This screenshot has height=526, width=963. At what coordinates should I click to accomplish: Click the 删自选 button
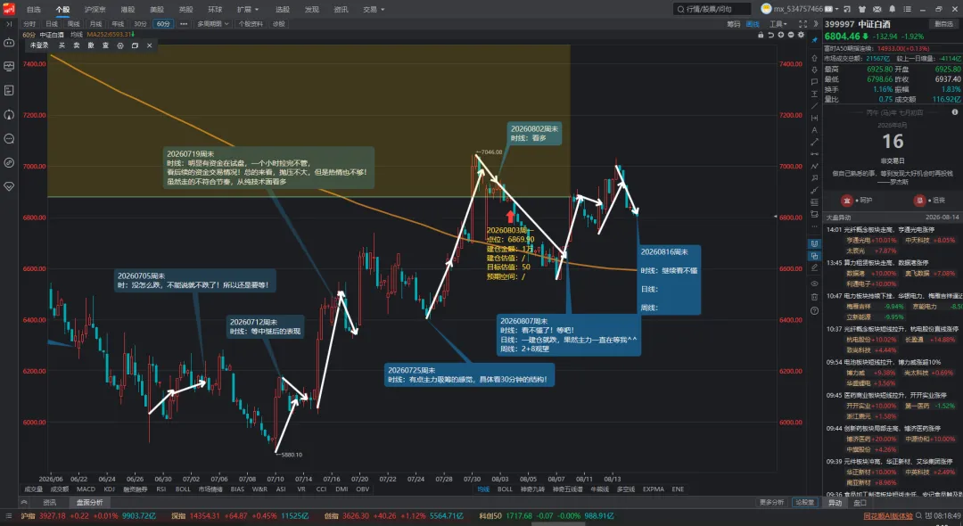pos(943,23)
